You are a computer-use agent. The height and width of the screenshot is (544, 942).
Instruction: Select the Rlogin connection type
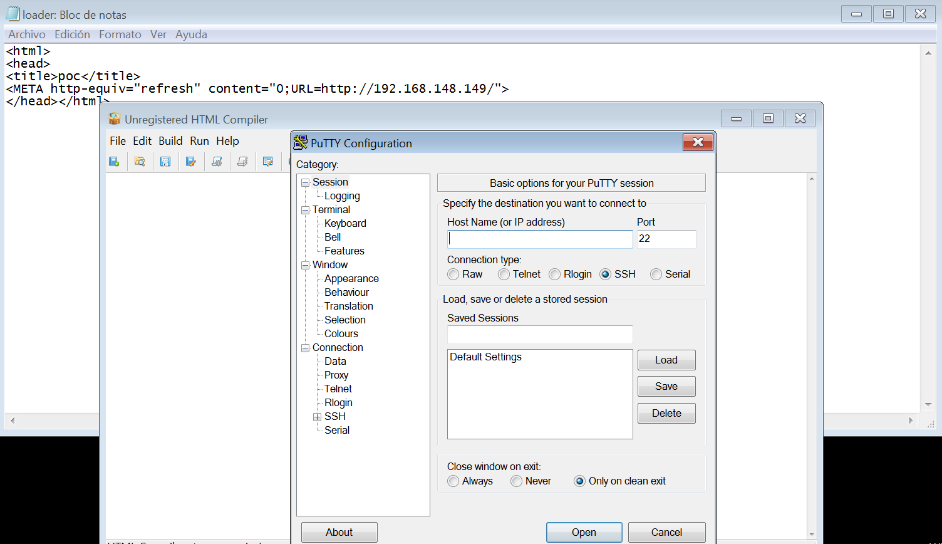click(554, 275)
